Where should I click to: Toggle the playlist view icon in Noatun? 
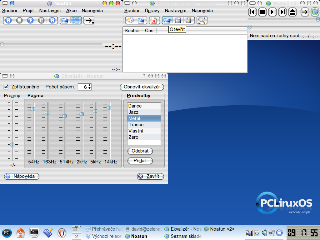[x=76, y=20]
